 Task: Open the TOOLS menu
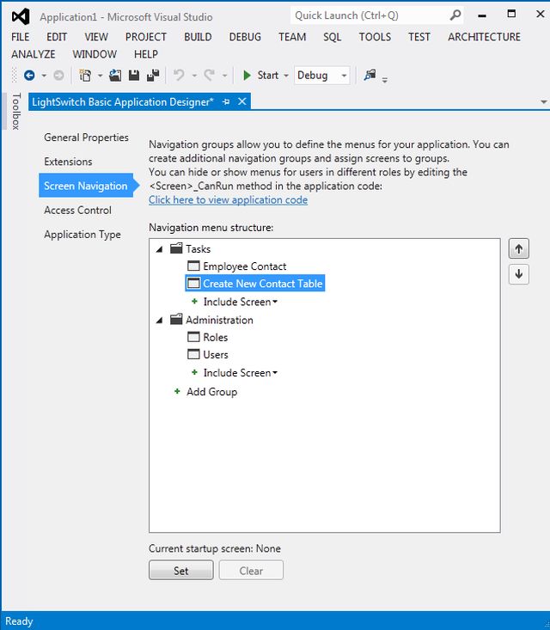pyautogui.click(x=375, y=37)
